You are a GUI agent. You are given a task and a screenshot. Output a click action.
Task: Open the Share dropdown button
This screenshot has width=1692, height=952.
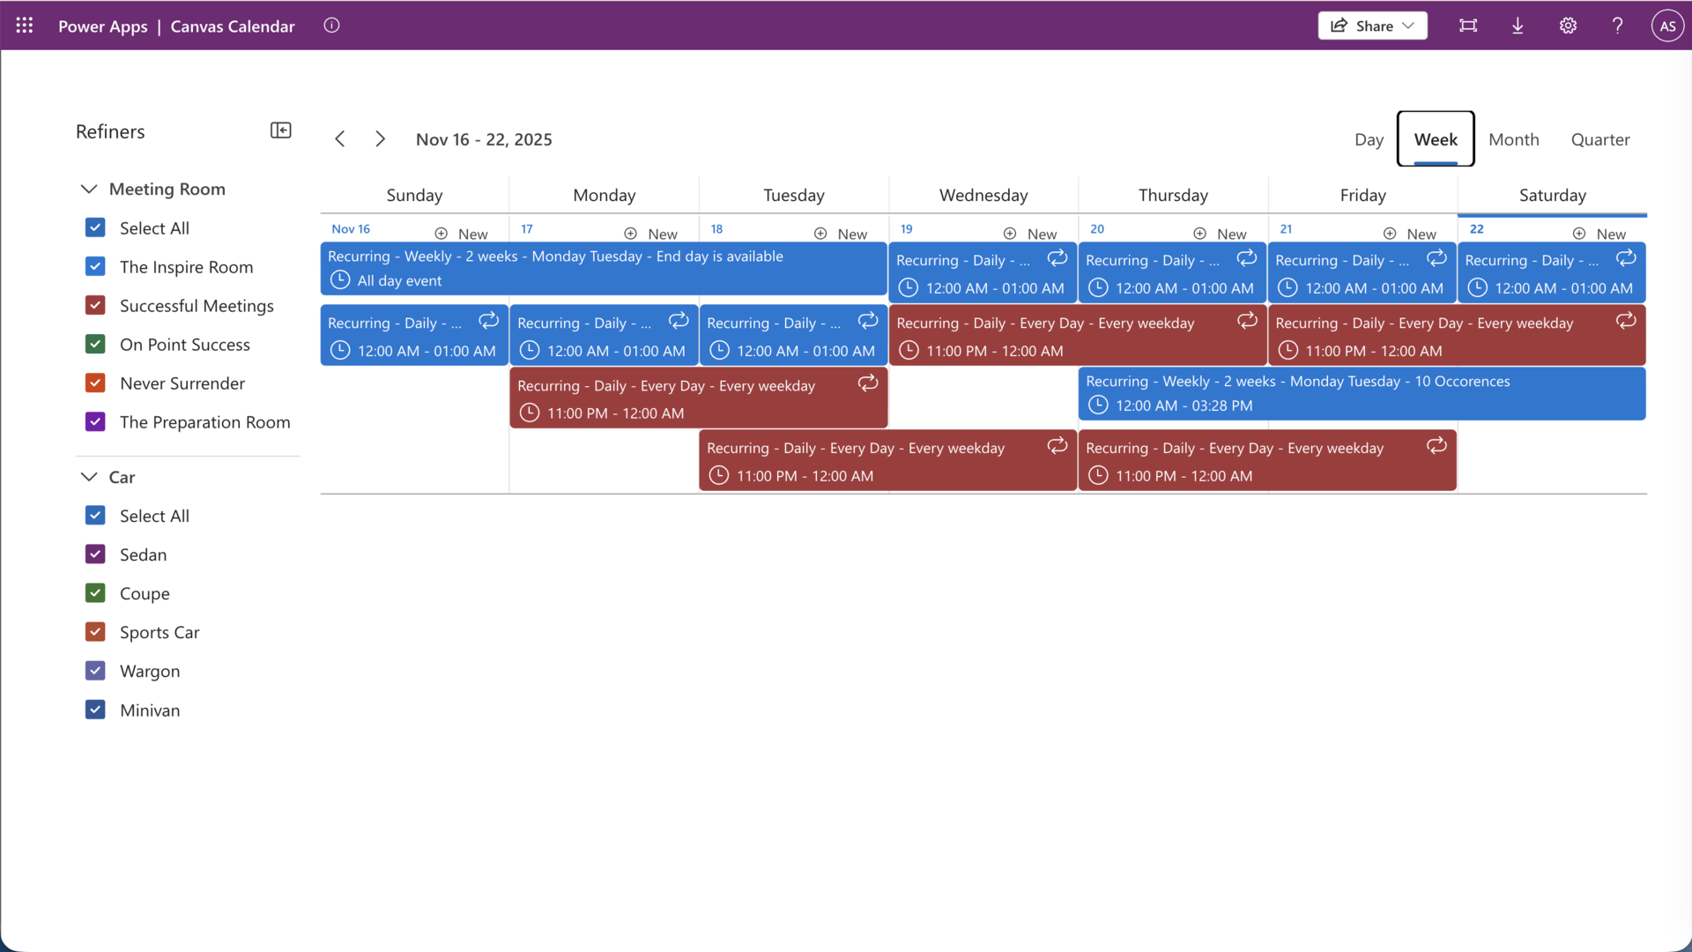[x=1372, y=26]
